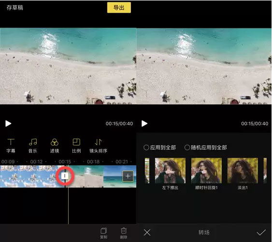Click the 导出 export button
The height and width of the screenshot is (242, 272).
point(119,8)
